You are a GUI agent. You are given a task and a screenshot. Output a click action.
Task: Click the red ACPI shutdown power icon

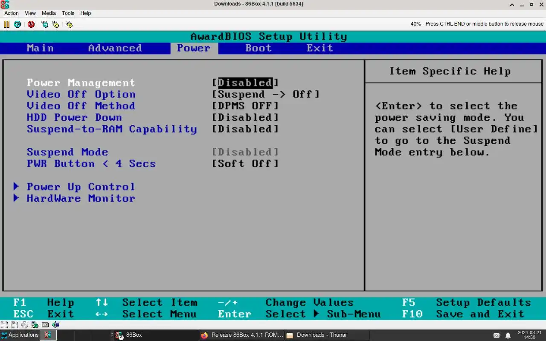31,24
